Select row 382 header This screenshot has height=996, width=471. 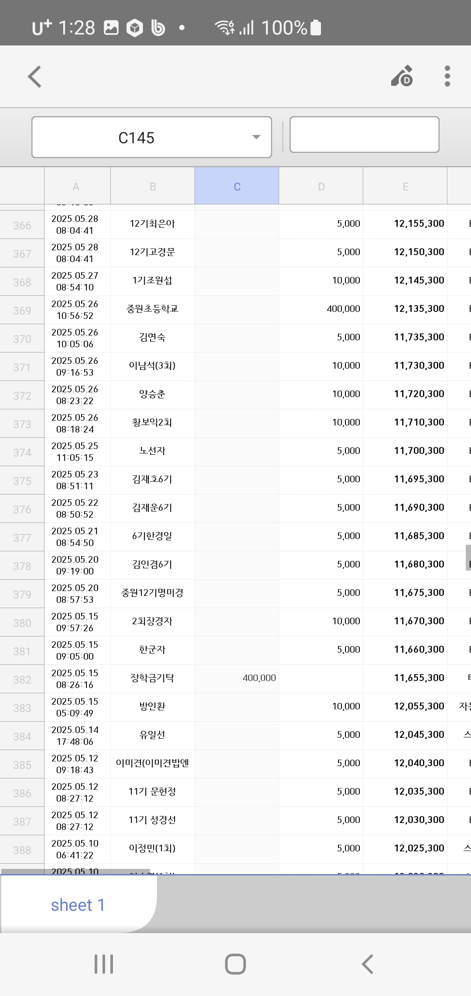point(22,679)
